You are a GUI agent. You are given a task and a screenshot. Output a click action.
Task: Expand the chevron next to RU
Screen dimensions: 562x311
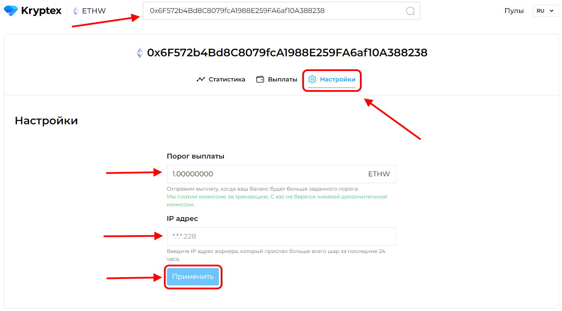coord(552,11)
